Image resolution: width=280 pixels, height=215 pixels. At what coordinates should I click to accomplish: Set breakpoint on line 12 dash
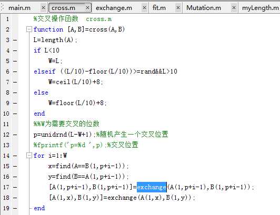(15, 135)
